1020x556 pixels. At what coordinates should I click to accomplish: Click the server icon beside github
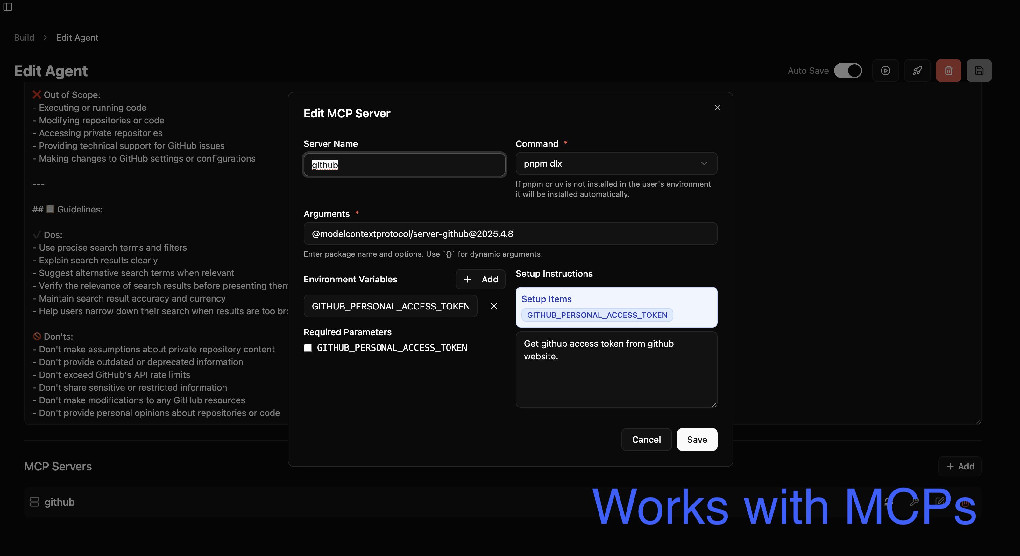[34, 502]
